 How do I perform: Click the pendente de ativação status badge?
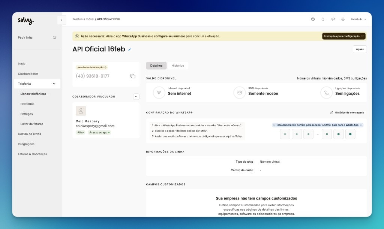[92, 67]
